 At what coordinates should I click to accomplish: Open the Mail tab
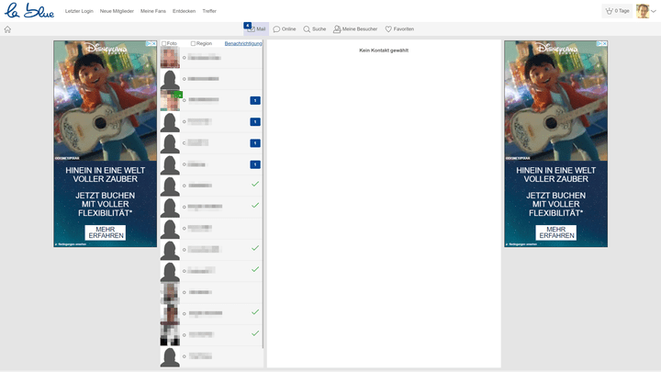(256, 29)
